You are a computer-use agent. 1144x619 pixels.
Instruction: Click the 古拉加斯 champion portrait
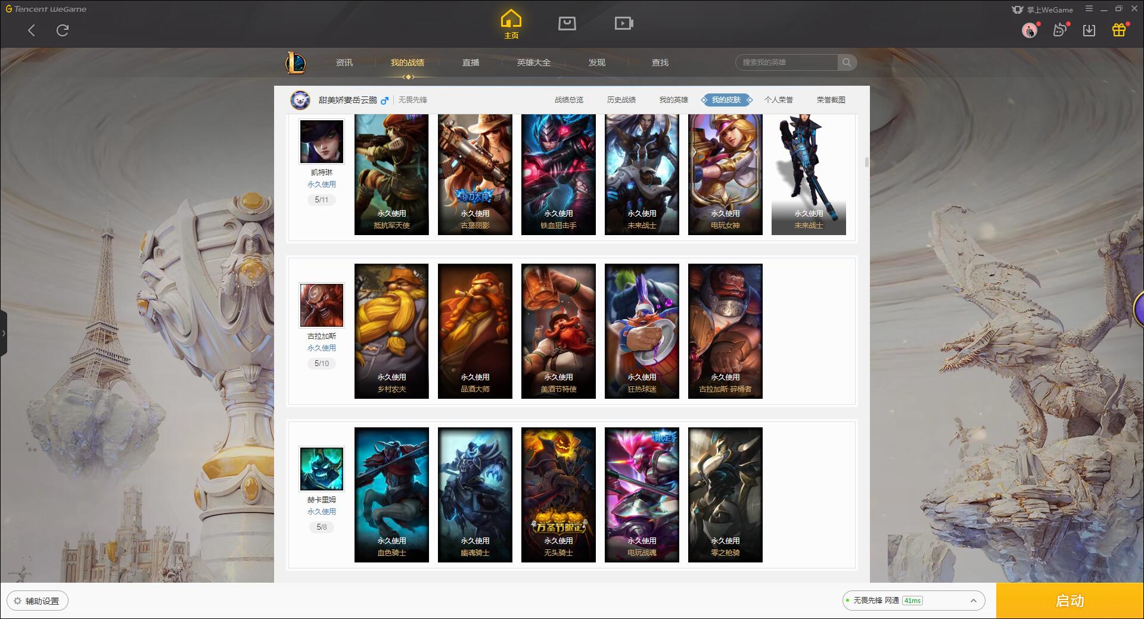click(321, 305)
